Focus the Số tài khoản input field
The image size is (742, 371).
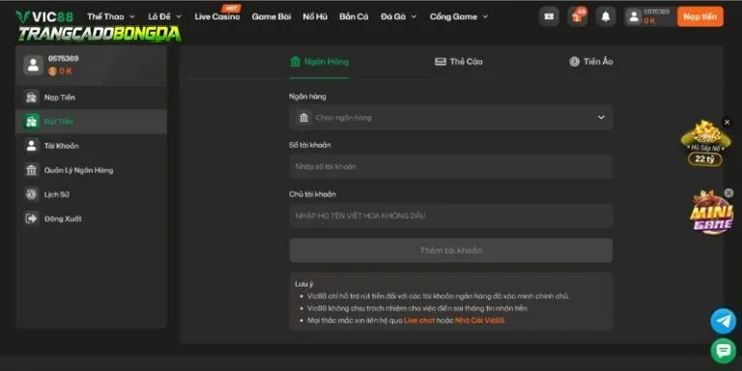tap(451, 166)
